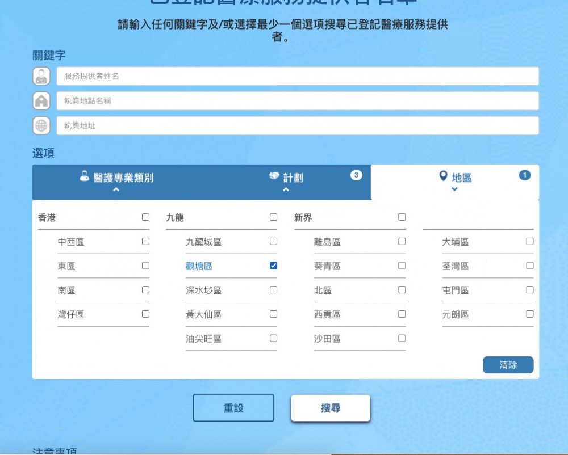This screenshot has width=568, height=455.
Task: Open the 醫護專業類別 tab
Action: [123, 178]
